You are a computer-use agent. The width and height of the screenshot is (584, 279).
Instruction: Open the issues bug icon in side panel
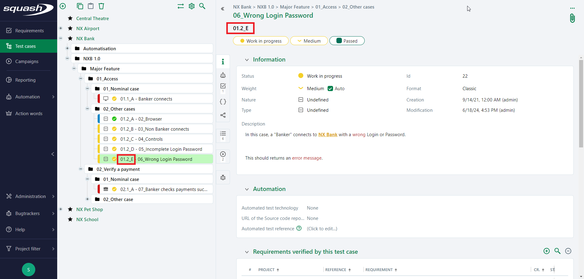[x=223, y=178]
